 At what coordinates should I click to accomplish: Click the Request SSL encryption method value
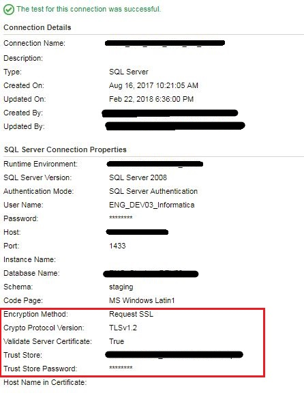tap(131, 314)
